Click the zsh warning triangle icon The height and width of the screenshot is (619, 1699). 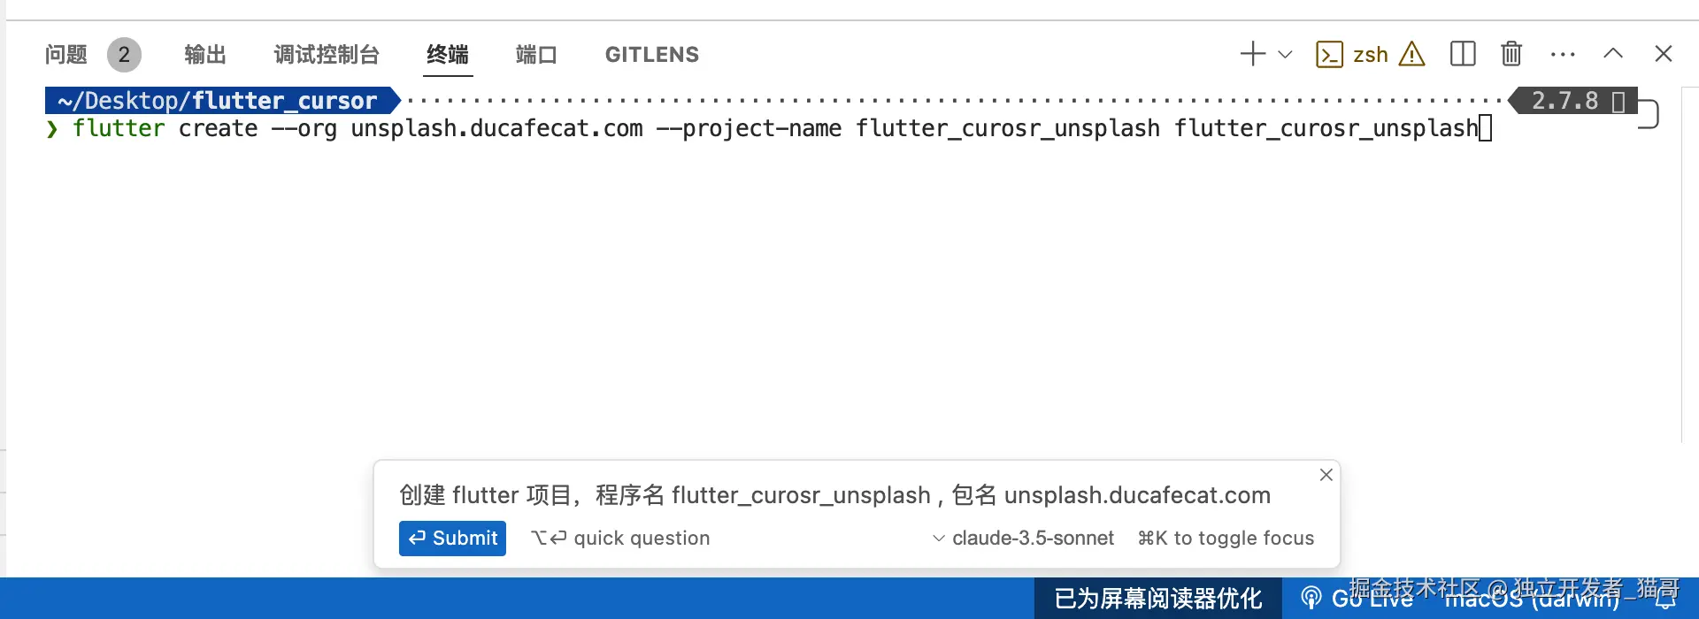pyautogui.click(x=1412, y=55)
